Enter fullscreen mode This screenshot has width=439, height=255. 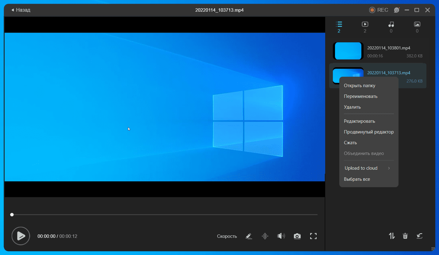313,236
